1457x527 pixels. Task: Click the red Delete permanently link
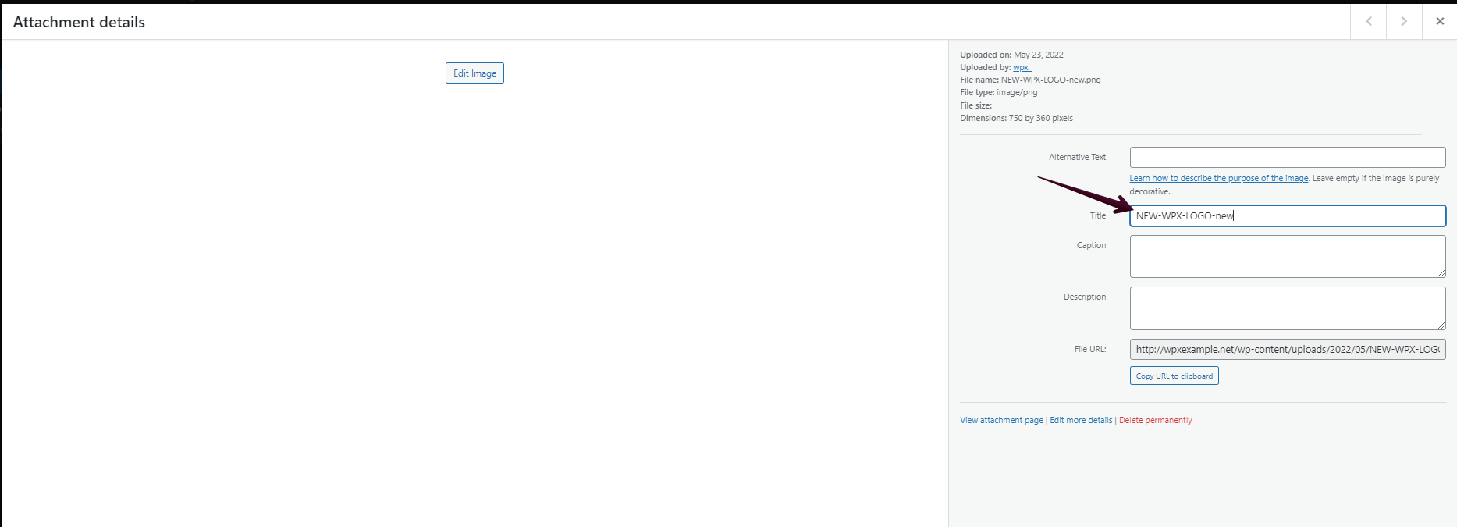[1155, 420]
